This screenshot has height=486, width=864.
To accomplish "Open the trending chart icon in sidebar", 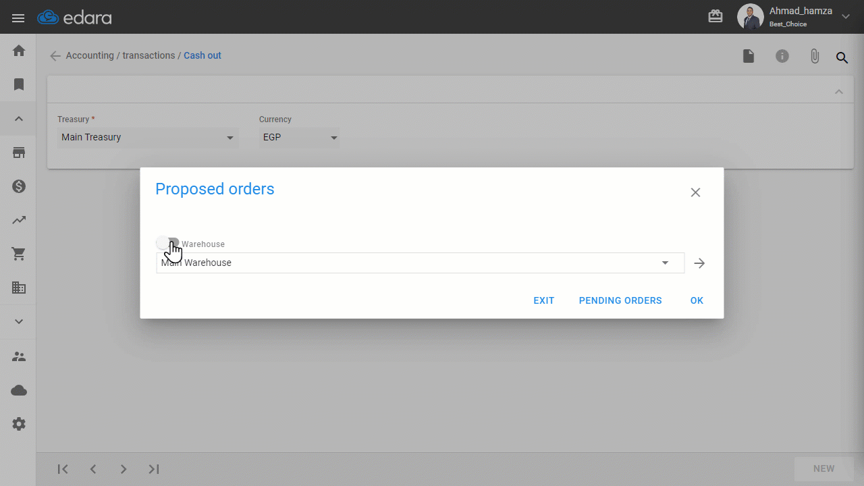I will (19, 220).
